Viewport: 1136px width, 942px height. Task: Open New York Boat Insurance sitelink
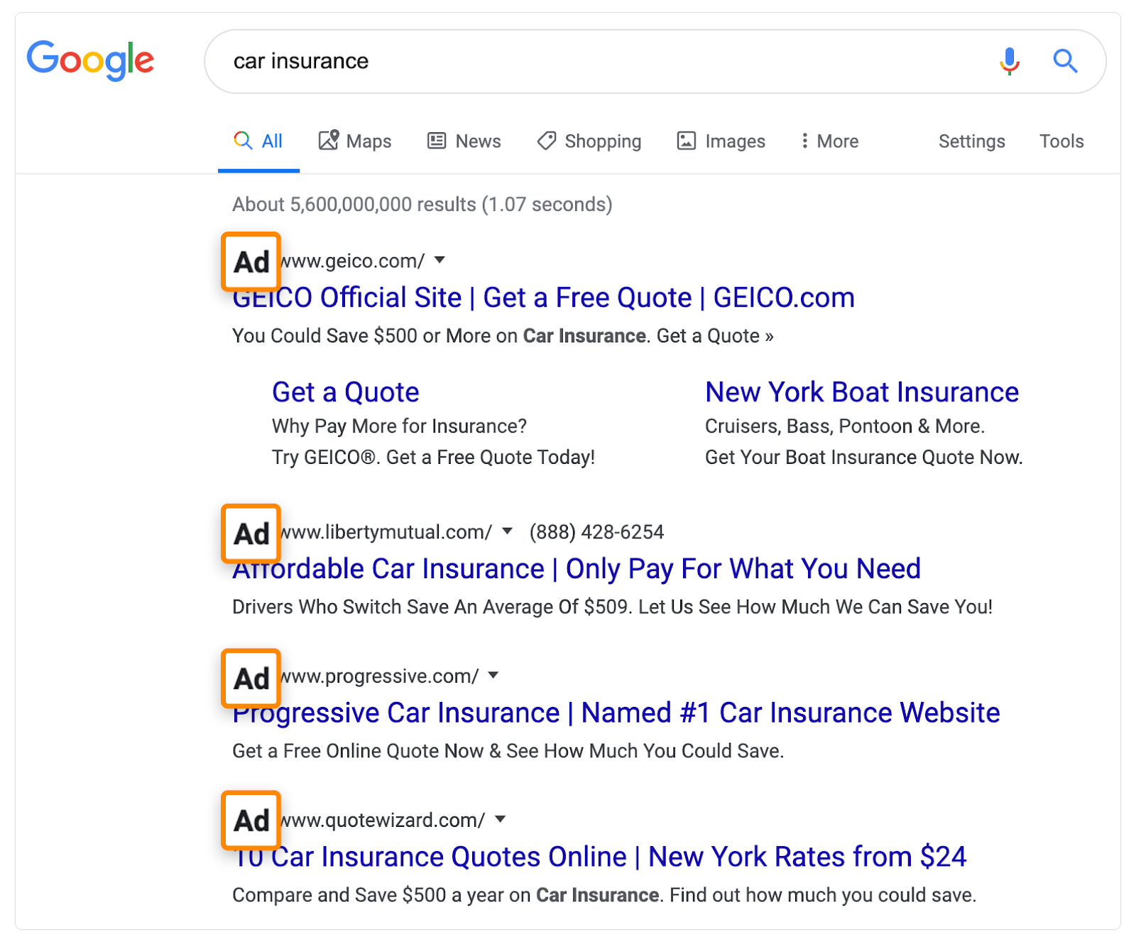(862, 392)
